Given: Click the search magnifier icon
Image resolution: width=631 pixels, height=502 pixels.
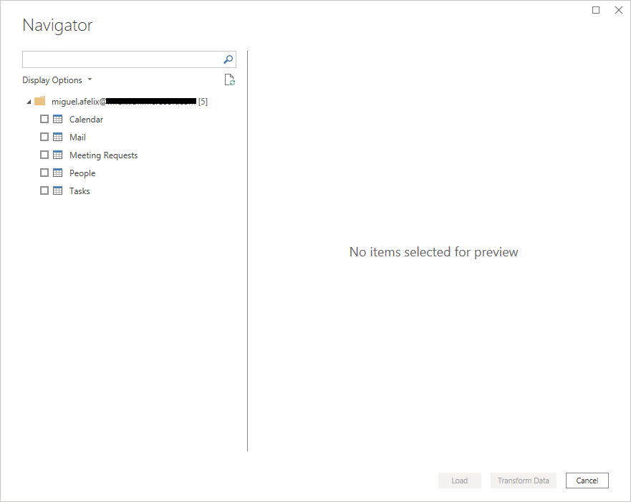Looking at the screenshot, I should pos(228,59).
